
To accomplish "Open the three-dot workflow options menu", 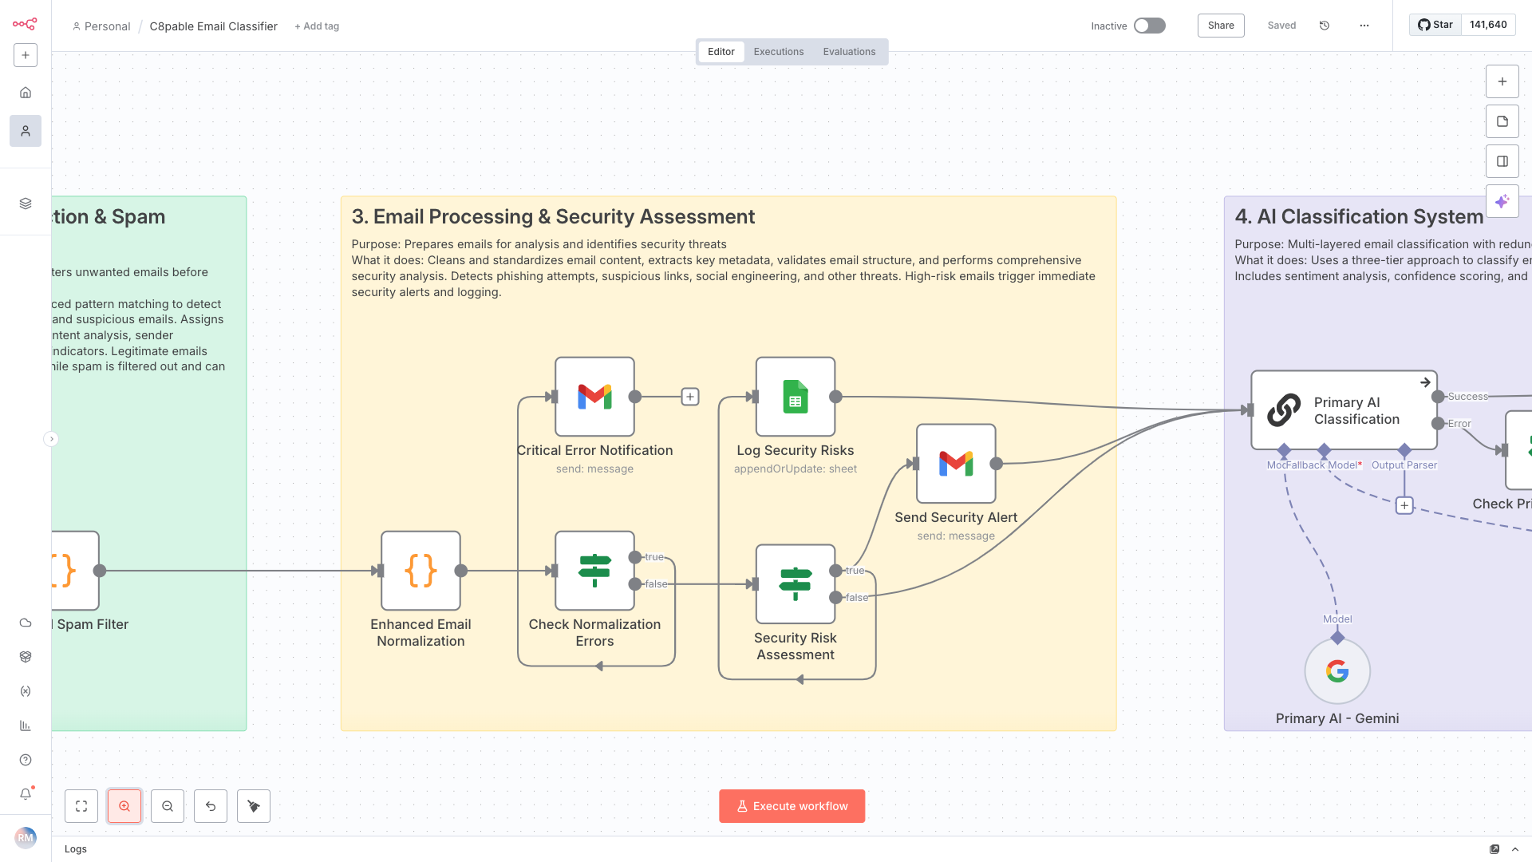I will [1364, 26].
